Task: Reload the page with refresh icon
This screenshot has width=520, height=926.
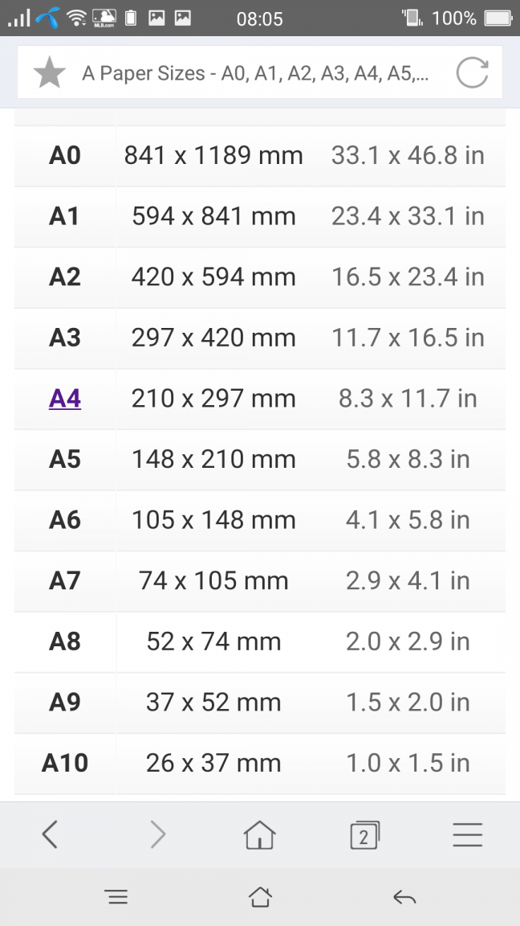Action: [x=472, y=72]
